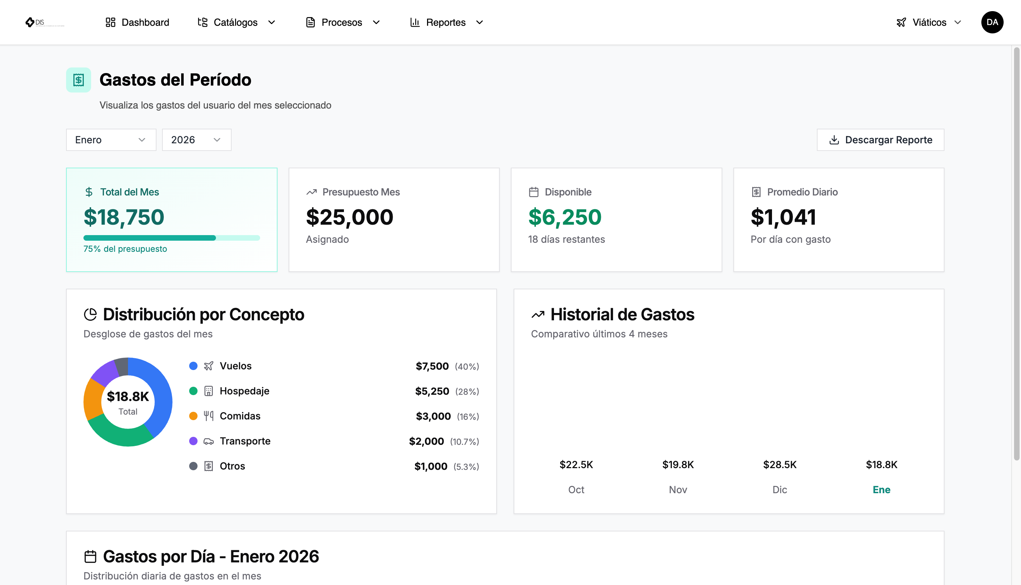Open the 2026 year dropdown

pos(196,140)
